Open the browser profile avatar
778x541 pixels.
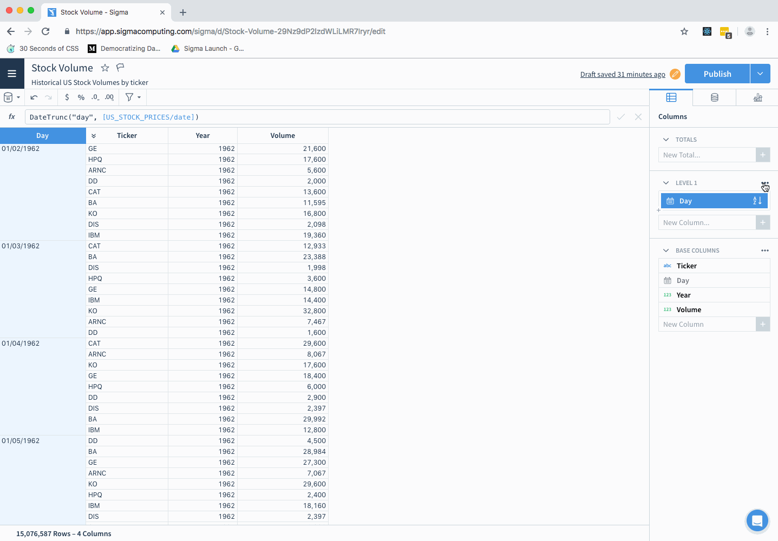pyautogui.click(x=750, y=31)
